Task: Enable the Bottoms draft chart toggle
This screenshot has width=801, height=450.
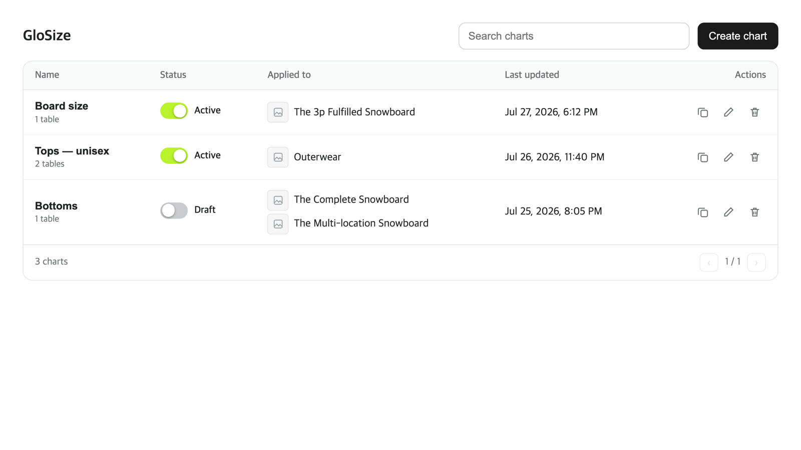Action: (174, 210)
